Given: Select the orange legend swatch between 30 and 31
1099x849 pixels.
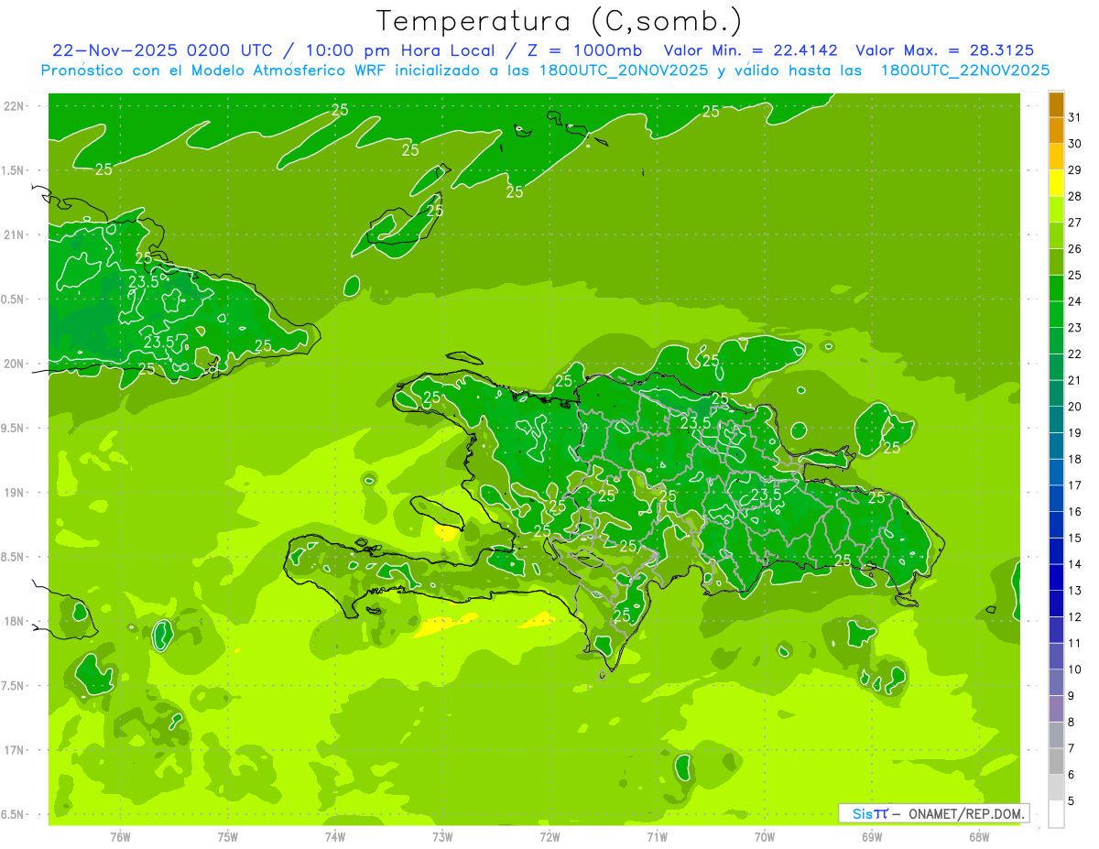Looking at the screenshot, I should click(x=1056, y=131).
